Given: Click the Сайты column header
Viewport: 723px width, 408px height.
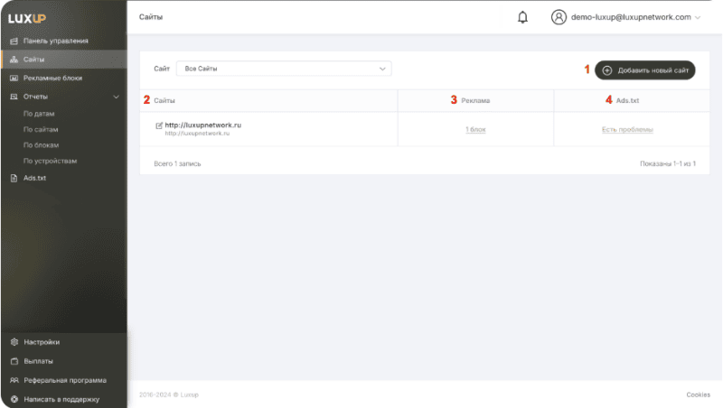Looking at the screenshot, I should [x=164, y=100].
